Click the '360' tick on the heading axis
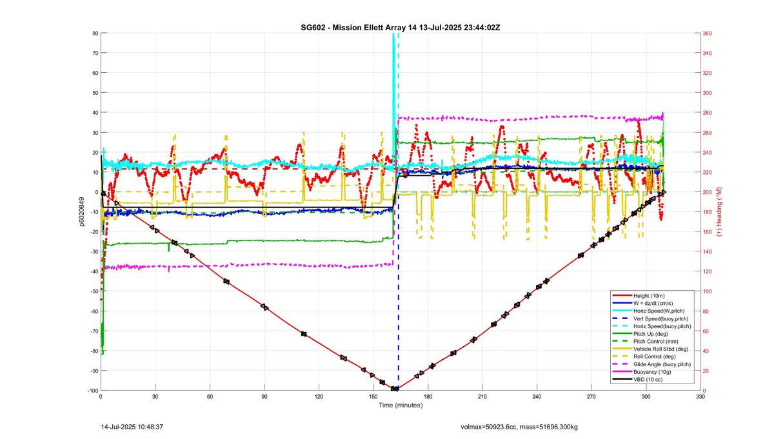Screen dimensions: 774x439 tap(708, 33)
